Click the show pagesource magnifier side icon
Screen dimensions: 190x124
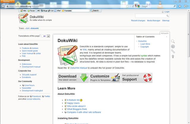tap(173, 41)
